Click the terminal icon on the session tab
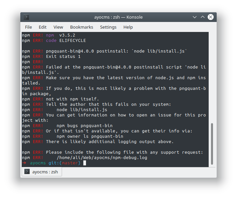 (27, 172)
